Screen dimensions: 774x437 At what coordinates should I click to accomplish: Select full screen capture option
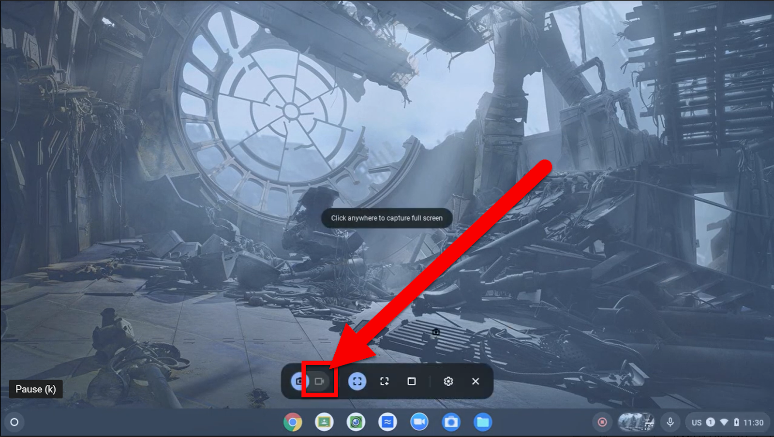coord(357,381)
